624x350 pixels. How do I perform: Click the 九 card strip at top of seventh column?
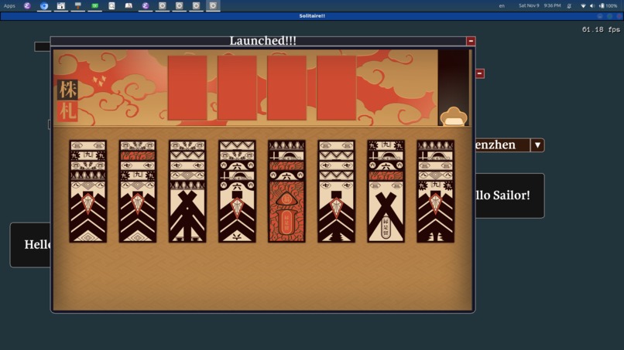386,145
